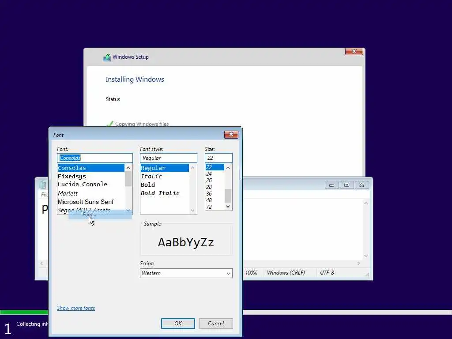The width and height of the screenshot is (452, 339).
Task: Select Consolas in the font list
Action: click(x=91, y=168)
